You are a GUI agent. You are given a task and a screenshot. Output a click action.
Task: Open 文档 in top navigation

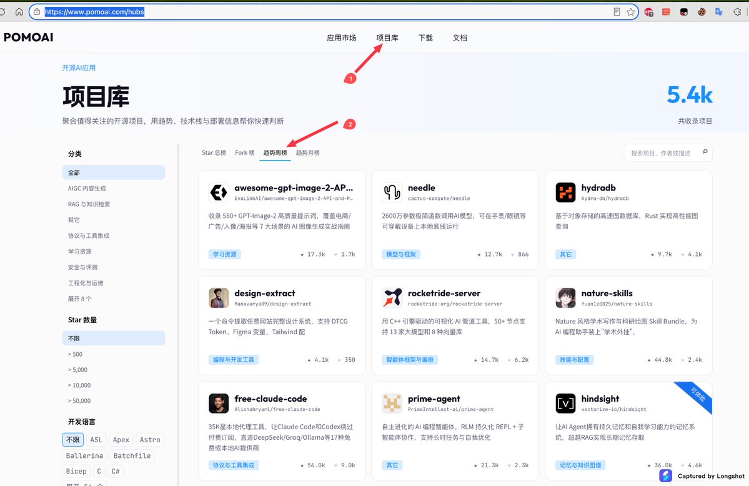pos(460,37)
